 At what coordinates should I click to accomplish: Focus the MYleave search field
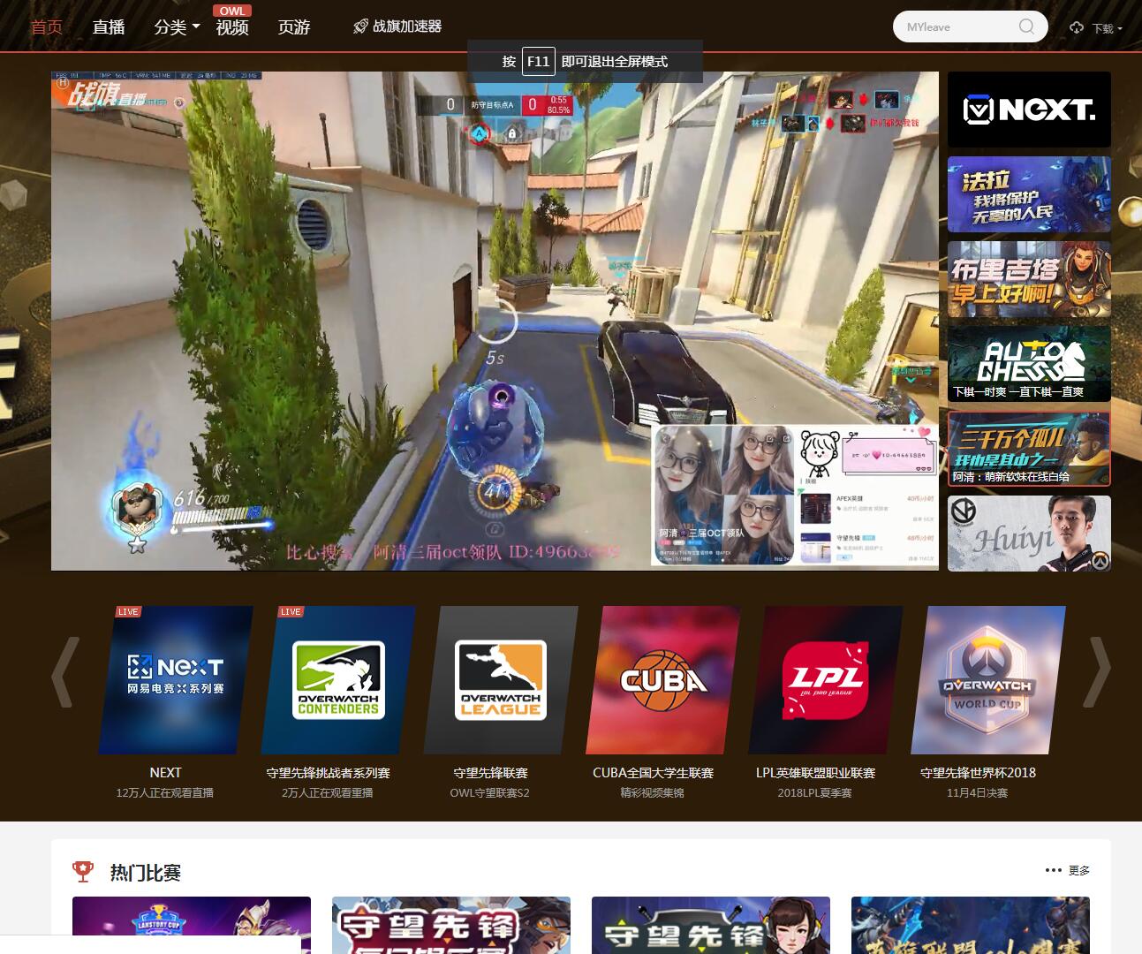[959, 26]
